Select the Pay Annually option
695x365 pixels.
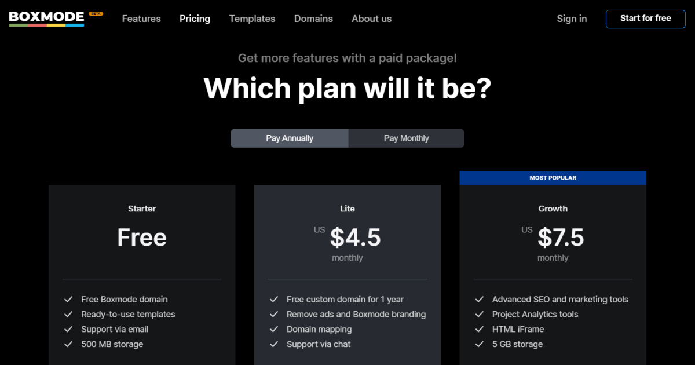tap(290, 138)
